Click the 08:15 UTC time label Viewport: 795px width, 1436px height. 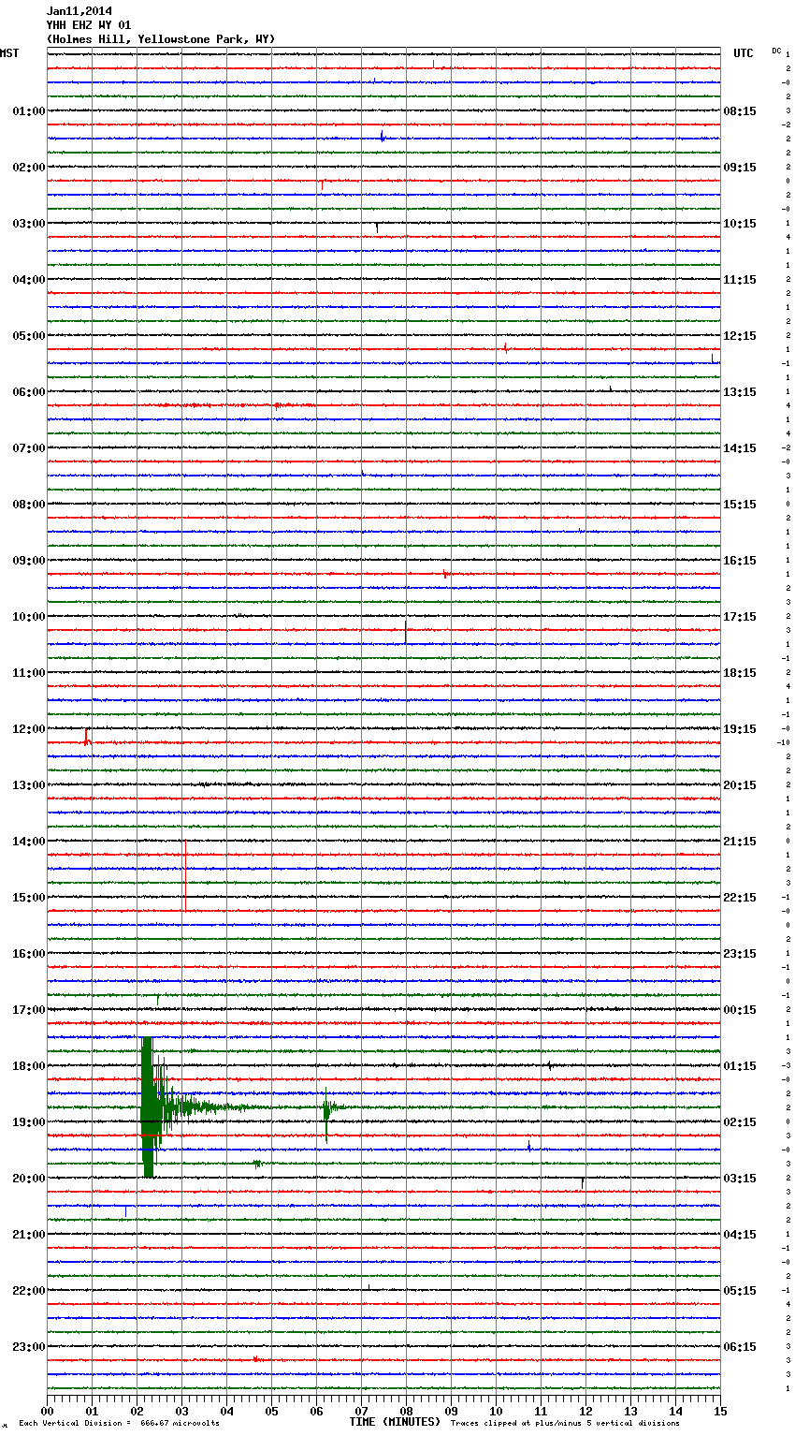pyautogui.click(x=740, y=111)
